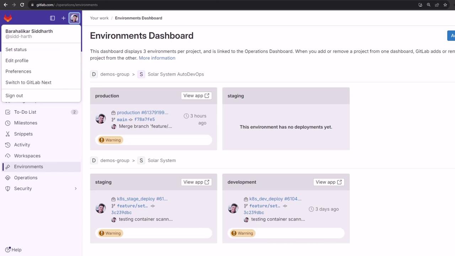Viewport: 455px width, 256px height.
Task: Select Set status from user menu
Action: tap(16, 49)
